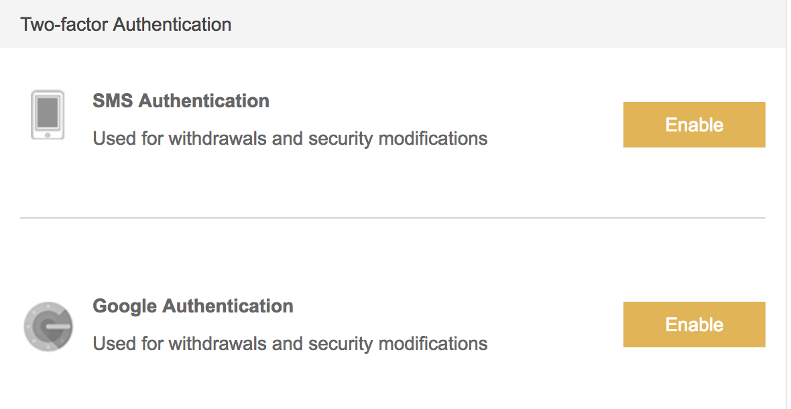Click "security modifications" text in the Google row

click(x=398, y=343)
